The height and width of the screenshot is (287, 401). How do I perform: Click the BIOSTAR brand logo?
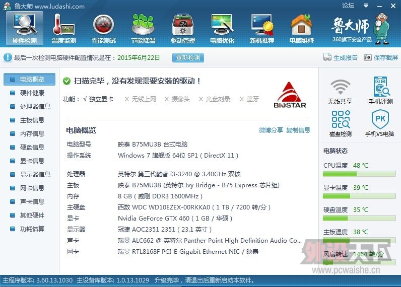(x=290, y=95)
